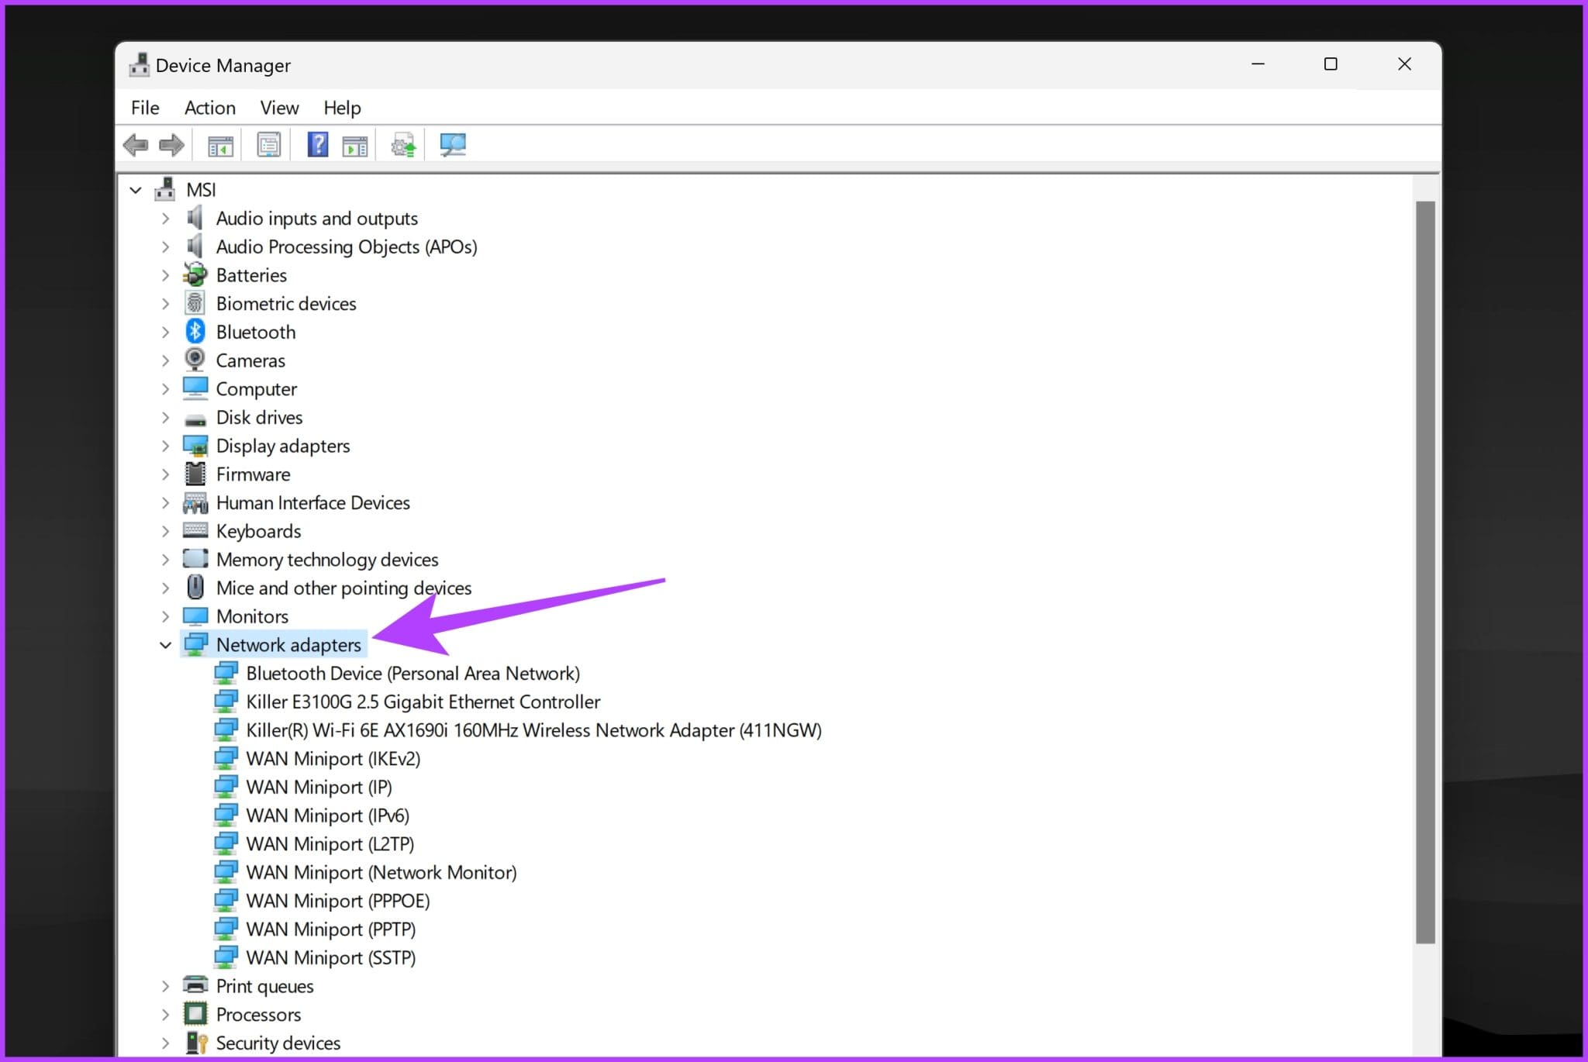Expand the Print queues category
Screen dimensions: 1588x1062
coord(165,986)
